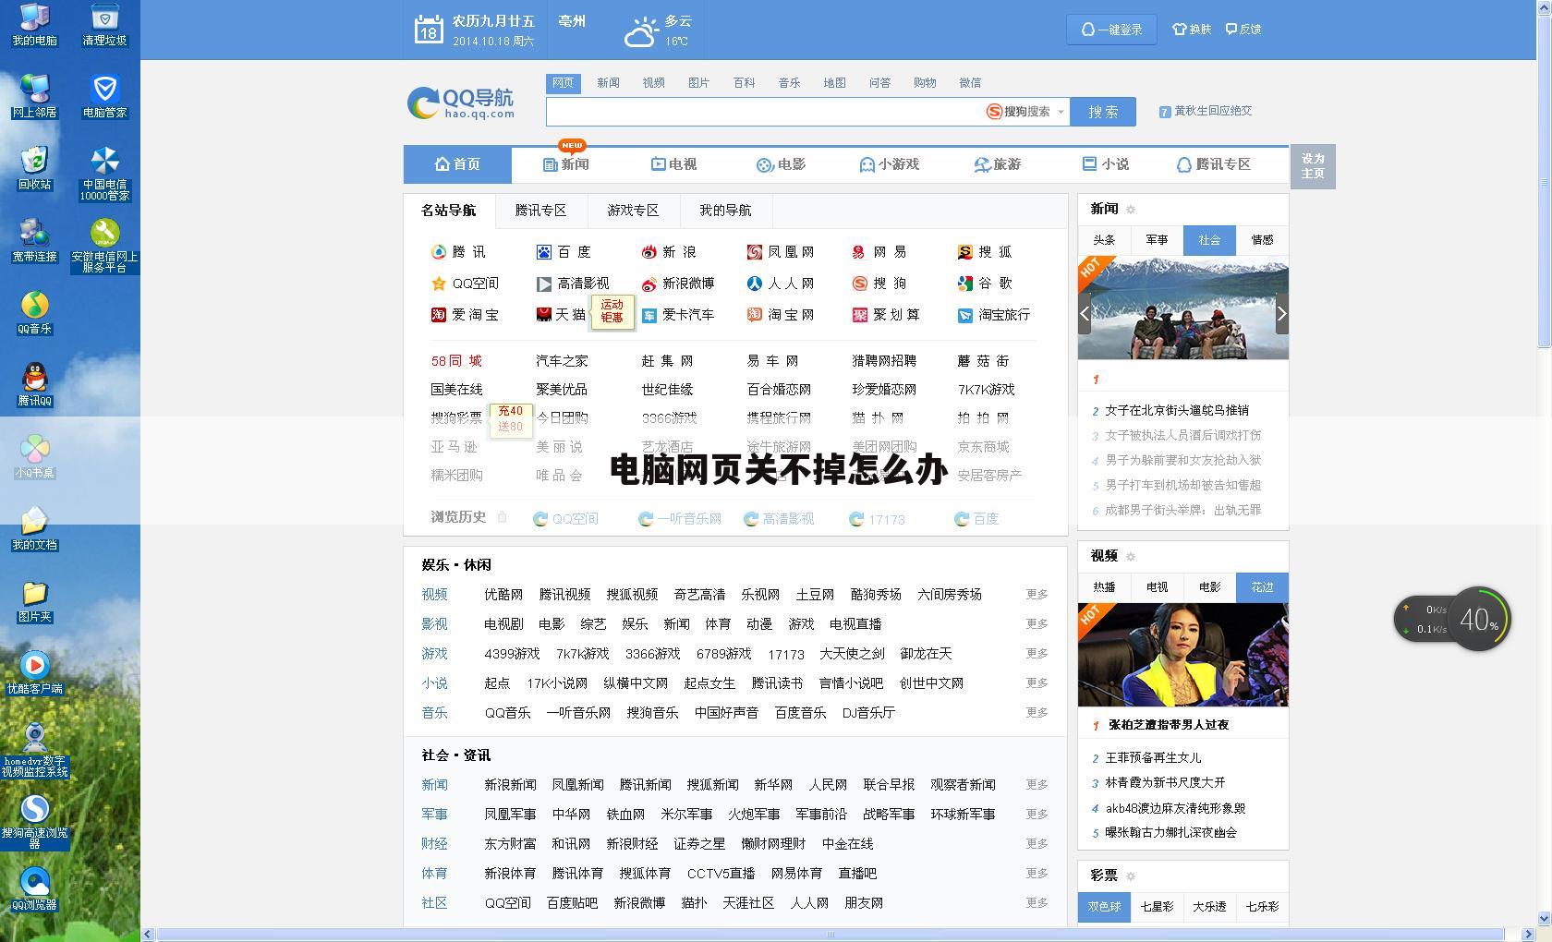Open homedvr 数字视频监控系统 icon
1552x942 pixels.
[34, 750]
